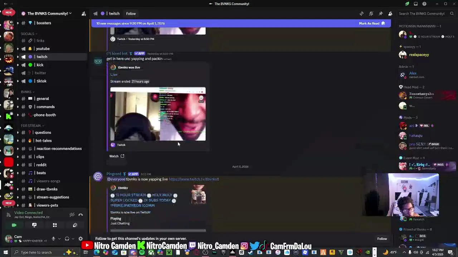The image size is (458, 257).
Task: Open the activities launcher icon
Action: [x=55, y=225]
